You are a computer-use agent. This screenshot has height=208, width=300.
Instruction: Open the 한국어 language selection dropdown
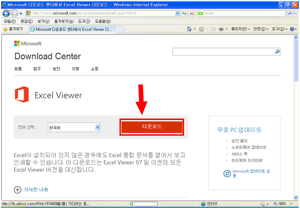tap(74, 127)
